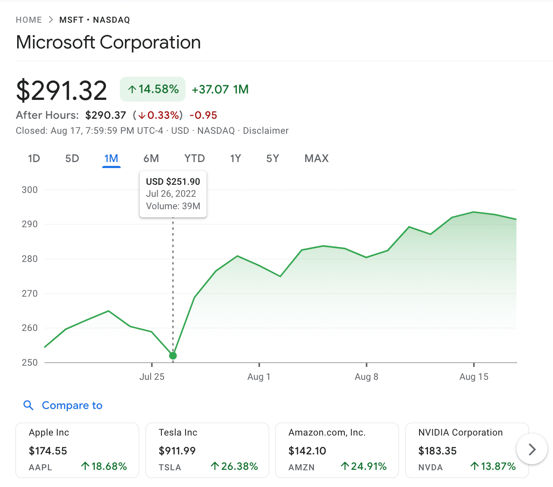Open the Disclaimer link
This screenshot has height=487, width=553.
point(266,131)
